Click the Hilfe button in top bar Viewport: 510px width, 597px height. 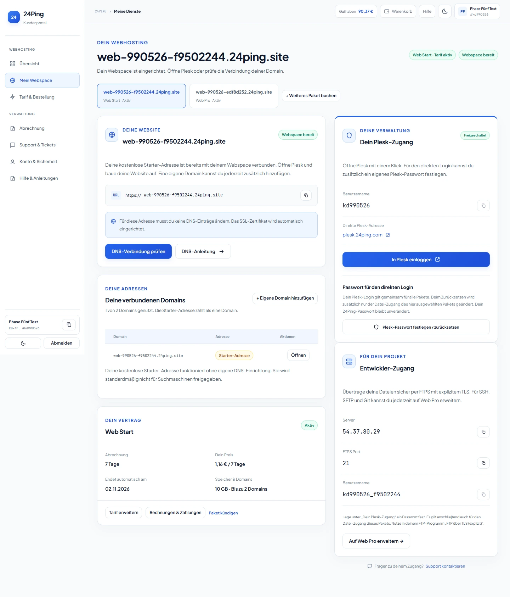pyautogui.click(x=427, y=11)
